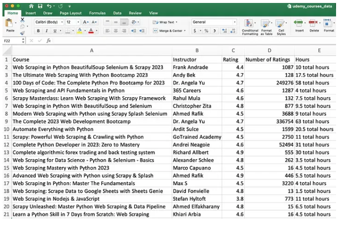
Task: Click the Insert Function fx icon
Action: (49, 41)
